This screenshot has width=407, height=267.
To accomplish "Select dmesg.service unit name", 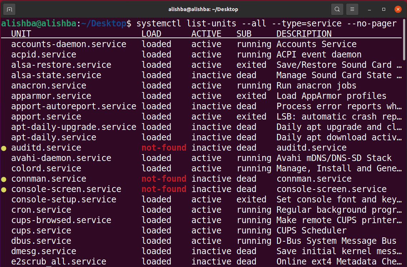I will tap(44, 251).
